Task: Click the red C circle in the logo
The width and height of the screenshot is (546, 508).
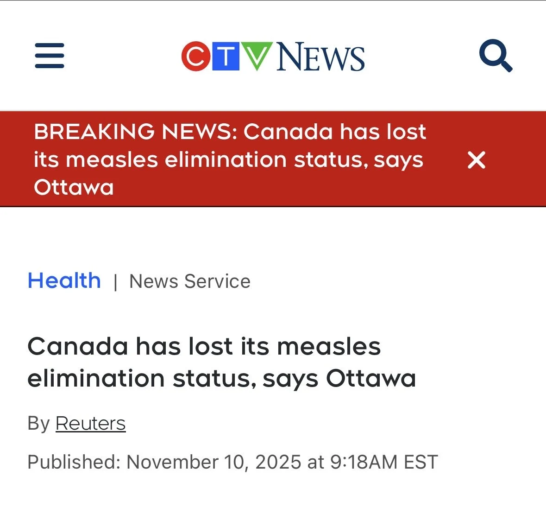Action: click(x=196, y=57)
